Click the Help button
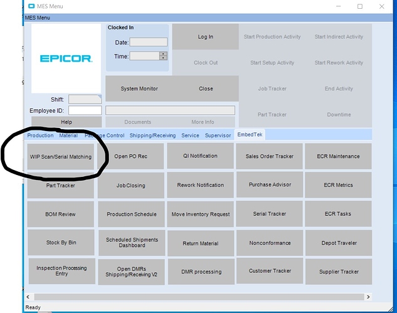397x313 pixels. pos(66,122)
